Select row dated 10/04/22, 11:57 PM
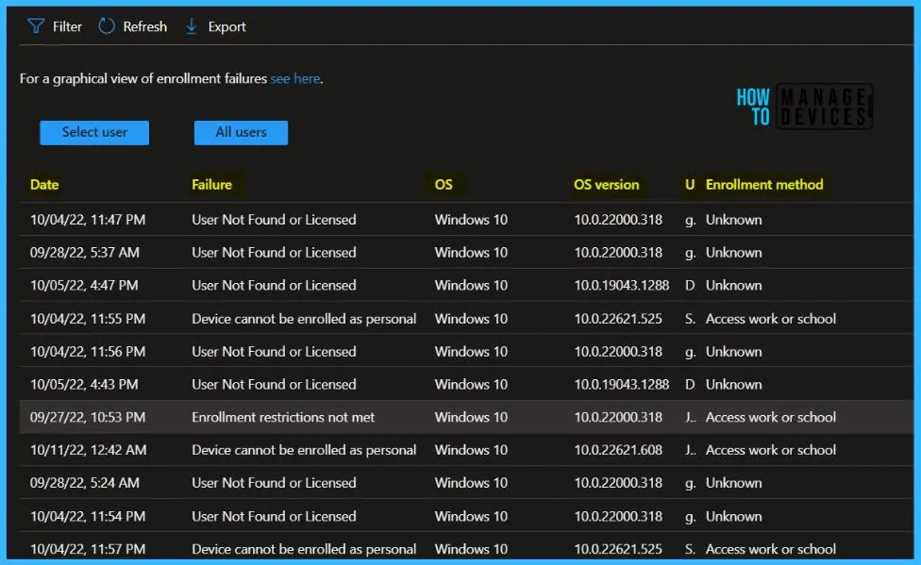This screenshot has width=921, height=565. click(x=466, y=546)
